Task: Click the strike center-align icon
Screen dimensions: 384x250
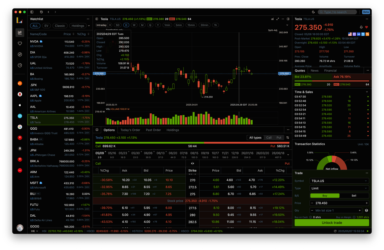Action: click(192, 163)
